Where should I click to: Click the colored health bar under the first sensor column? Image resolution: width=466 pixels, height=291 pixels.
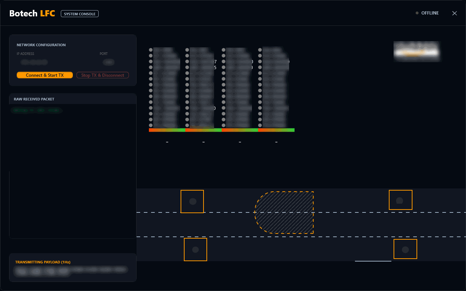167,129
